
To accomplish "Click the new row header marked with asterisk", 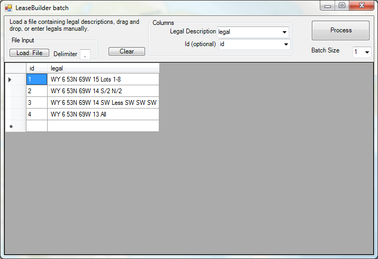I will [x=15, y=126].
